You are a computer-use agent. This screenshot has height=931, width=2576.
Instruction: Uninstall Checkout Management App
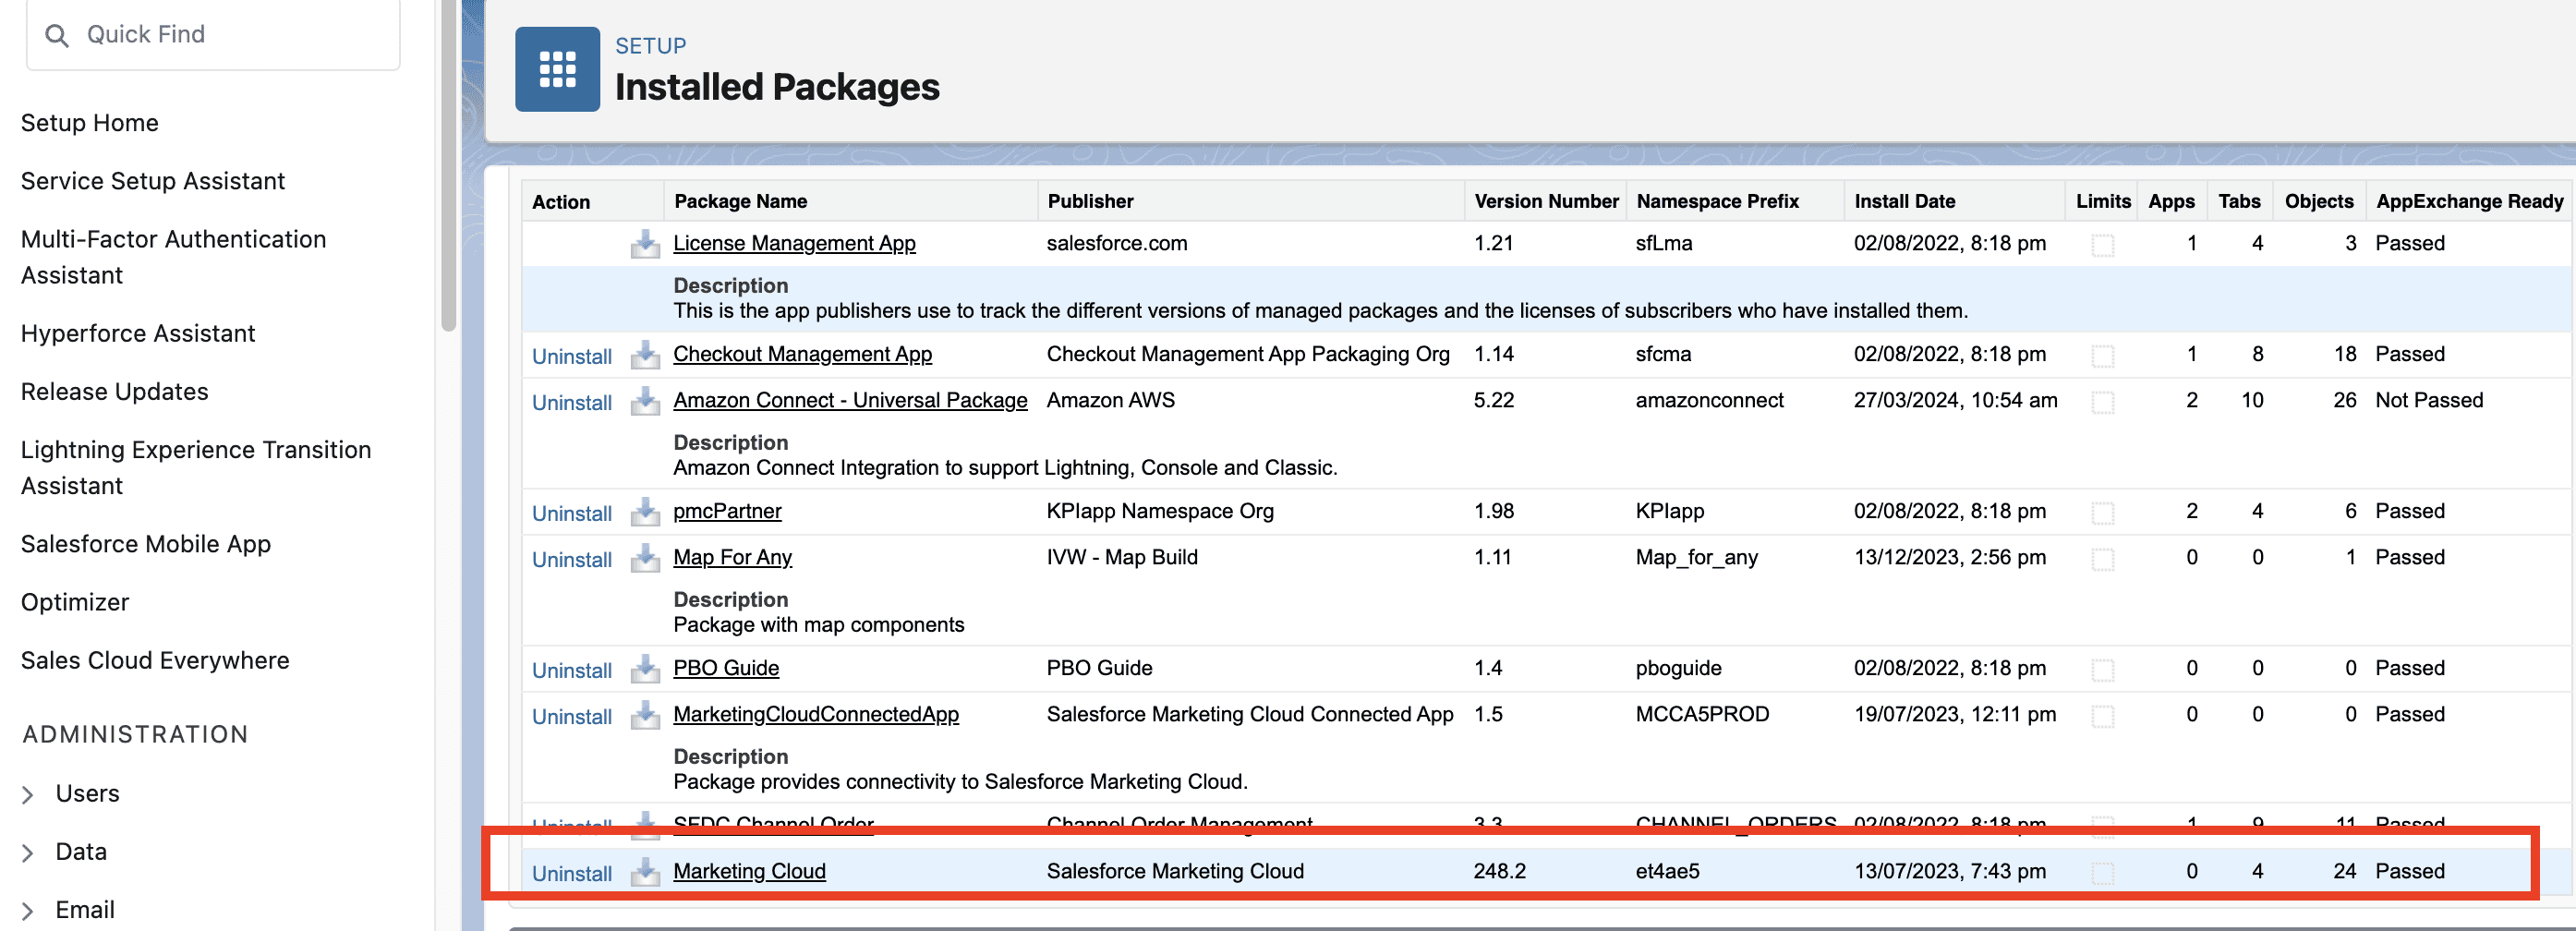click(x=572, y=356)
